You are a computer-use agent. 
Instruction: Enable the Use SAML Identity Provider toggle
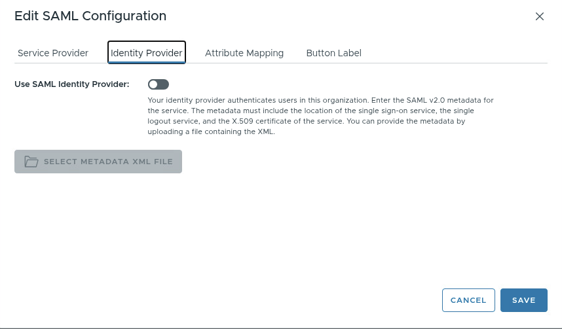point(159,84)
